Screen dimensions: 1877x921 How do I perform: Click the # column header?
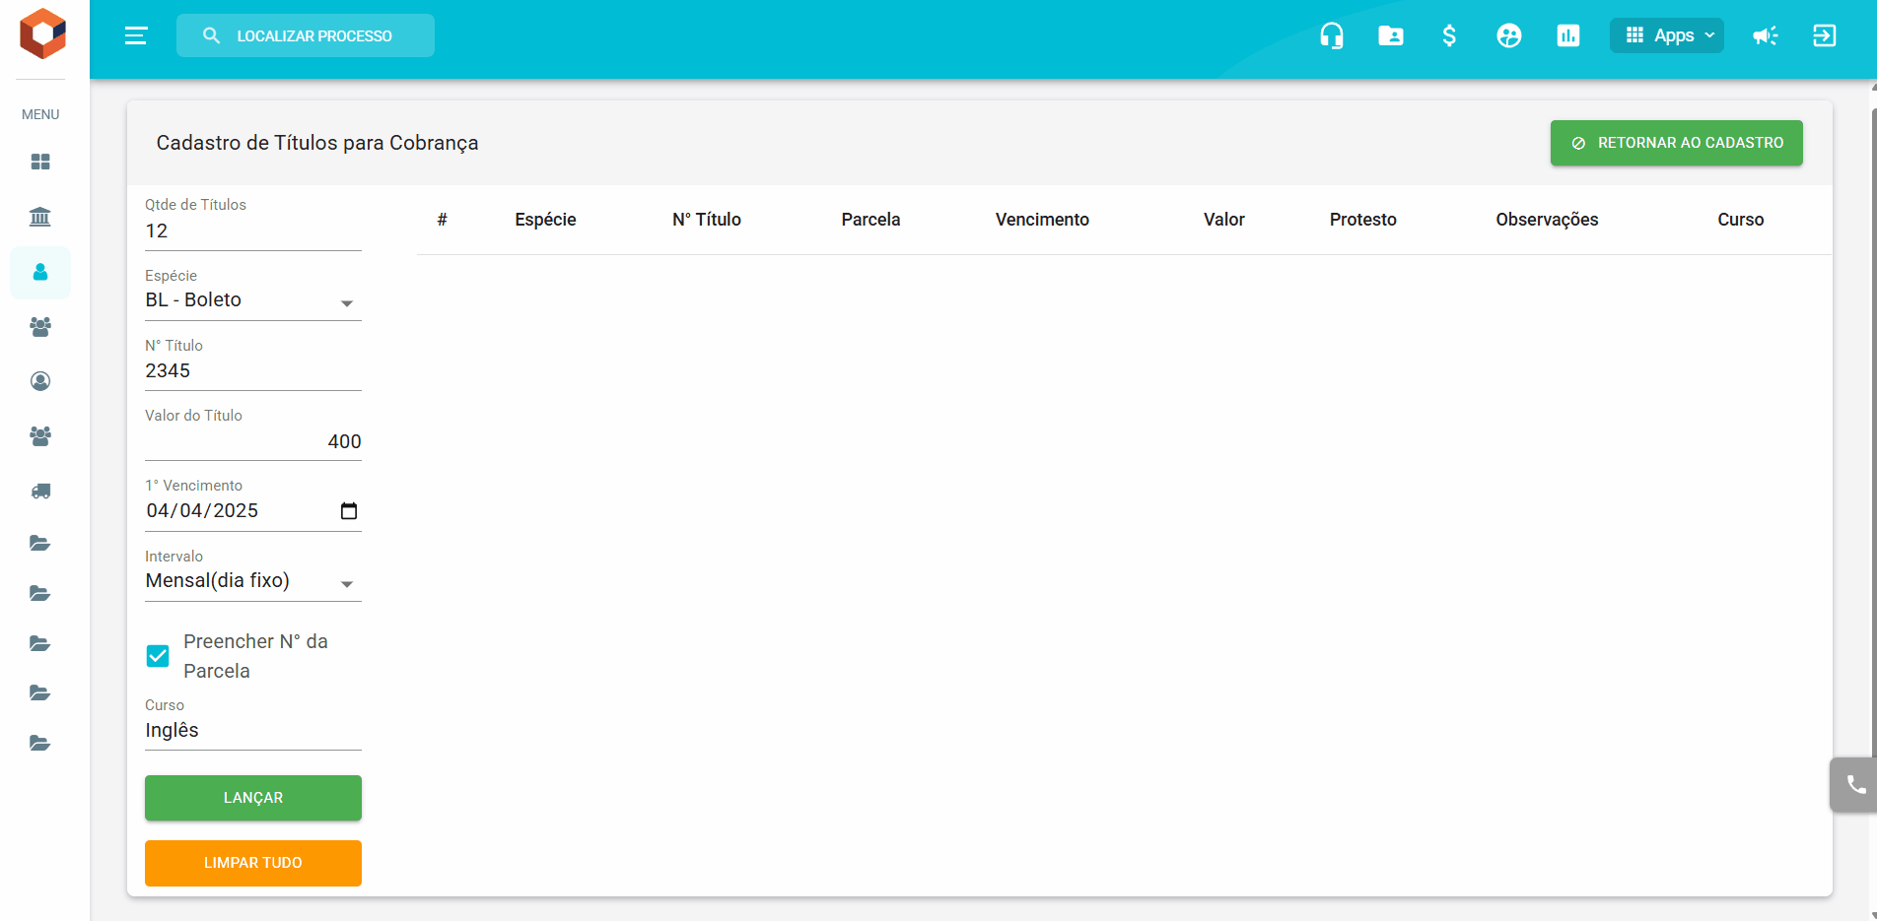click(443, 220)
